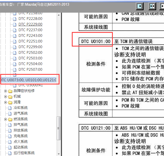Click the DTC U0101:00 table header cell

click(96, 41)
